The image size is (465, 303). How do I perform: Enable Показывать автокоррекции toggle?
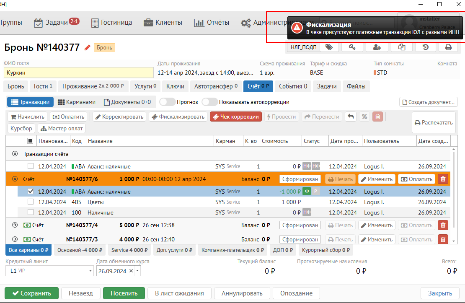209,102
